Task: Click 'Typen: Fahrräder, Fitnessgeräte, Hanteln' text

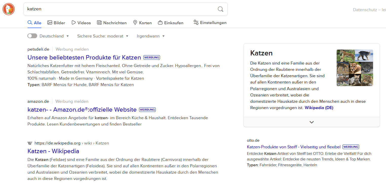Action: click(x=282, y=165)
